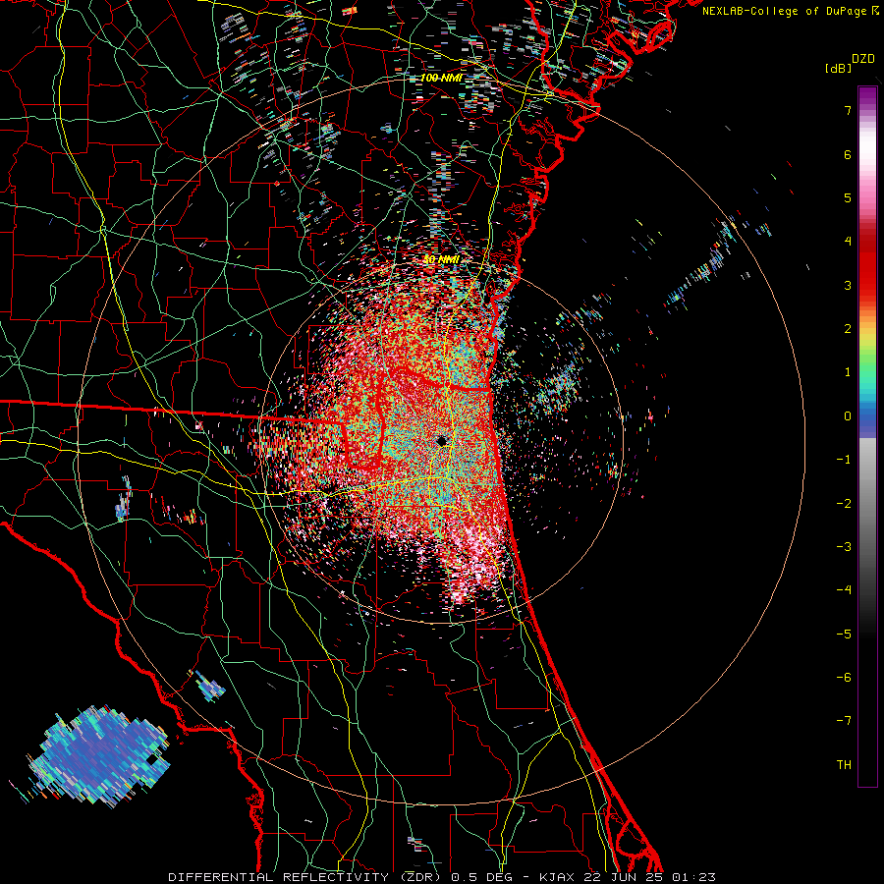The width and height of the screenshot is (884, 884).
Task: Click the -4 value on the scale
Action: [x=844, y=590]
